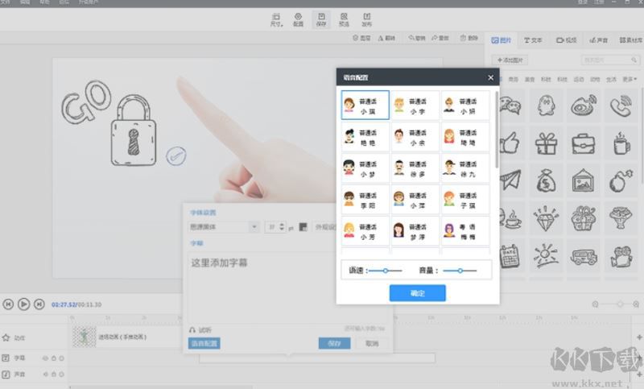Viewport: 644px width, 389px height.
Task: Insert the steaming coffee mug doodle icon
Action: pyautogui.click(x=621, y=143)
